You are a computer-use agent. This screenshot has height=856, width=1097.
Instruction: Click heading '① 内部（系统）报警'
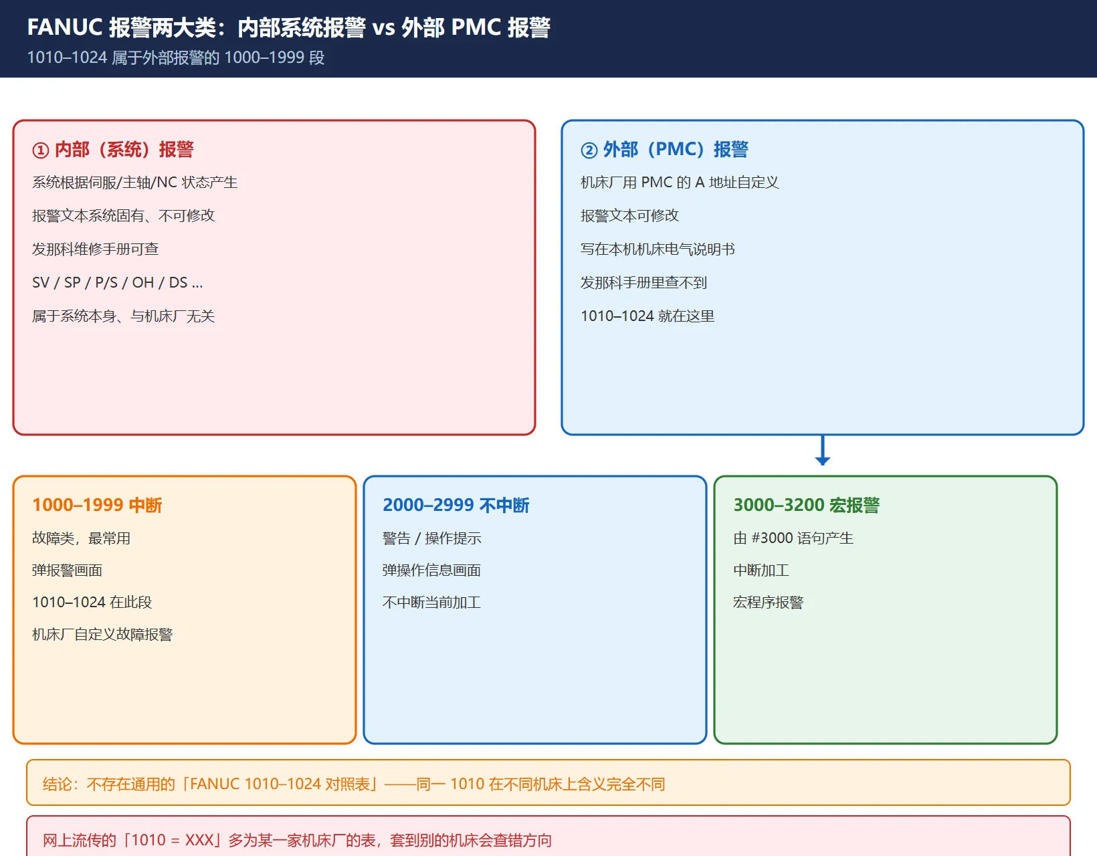coord(113,149)
